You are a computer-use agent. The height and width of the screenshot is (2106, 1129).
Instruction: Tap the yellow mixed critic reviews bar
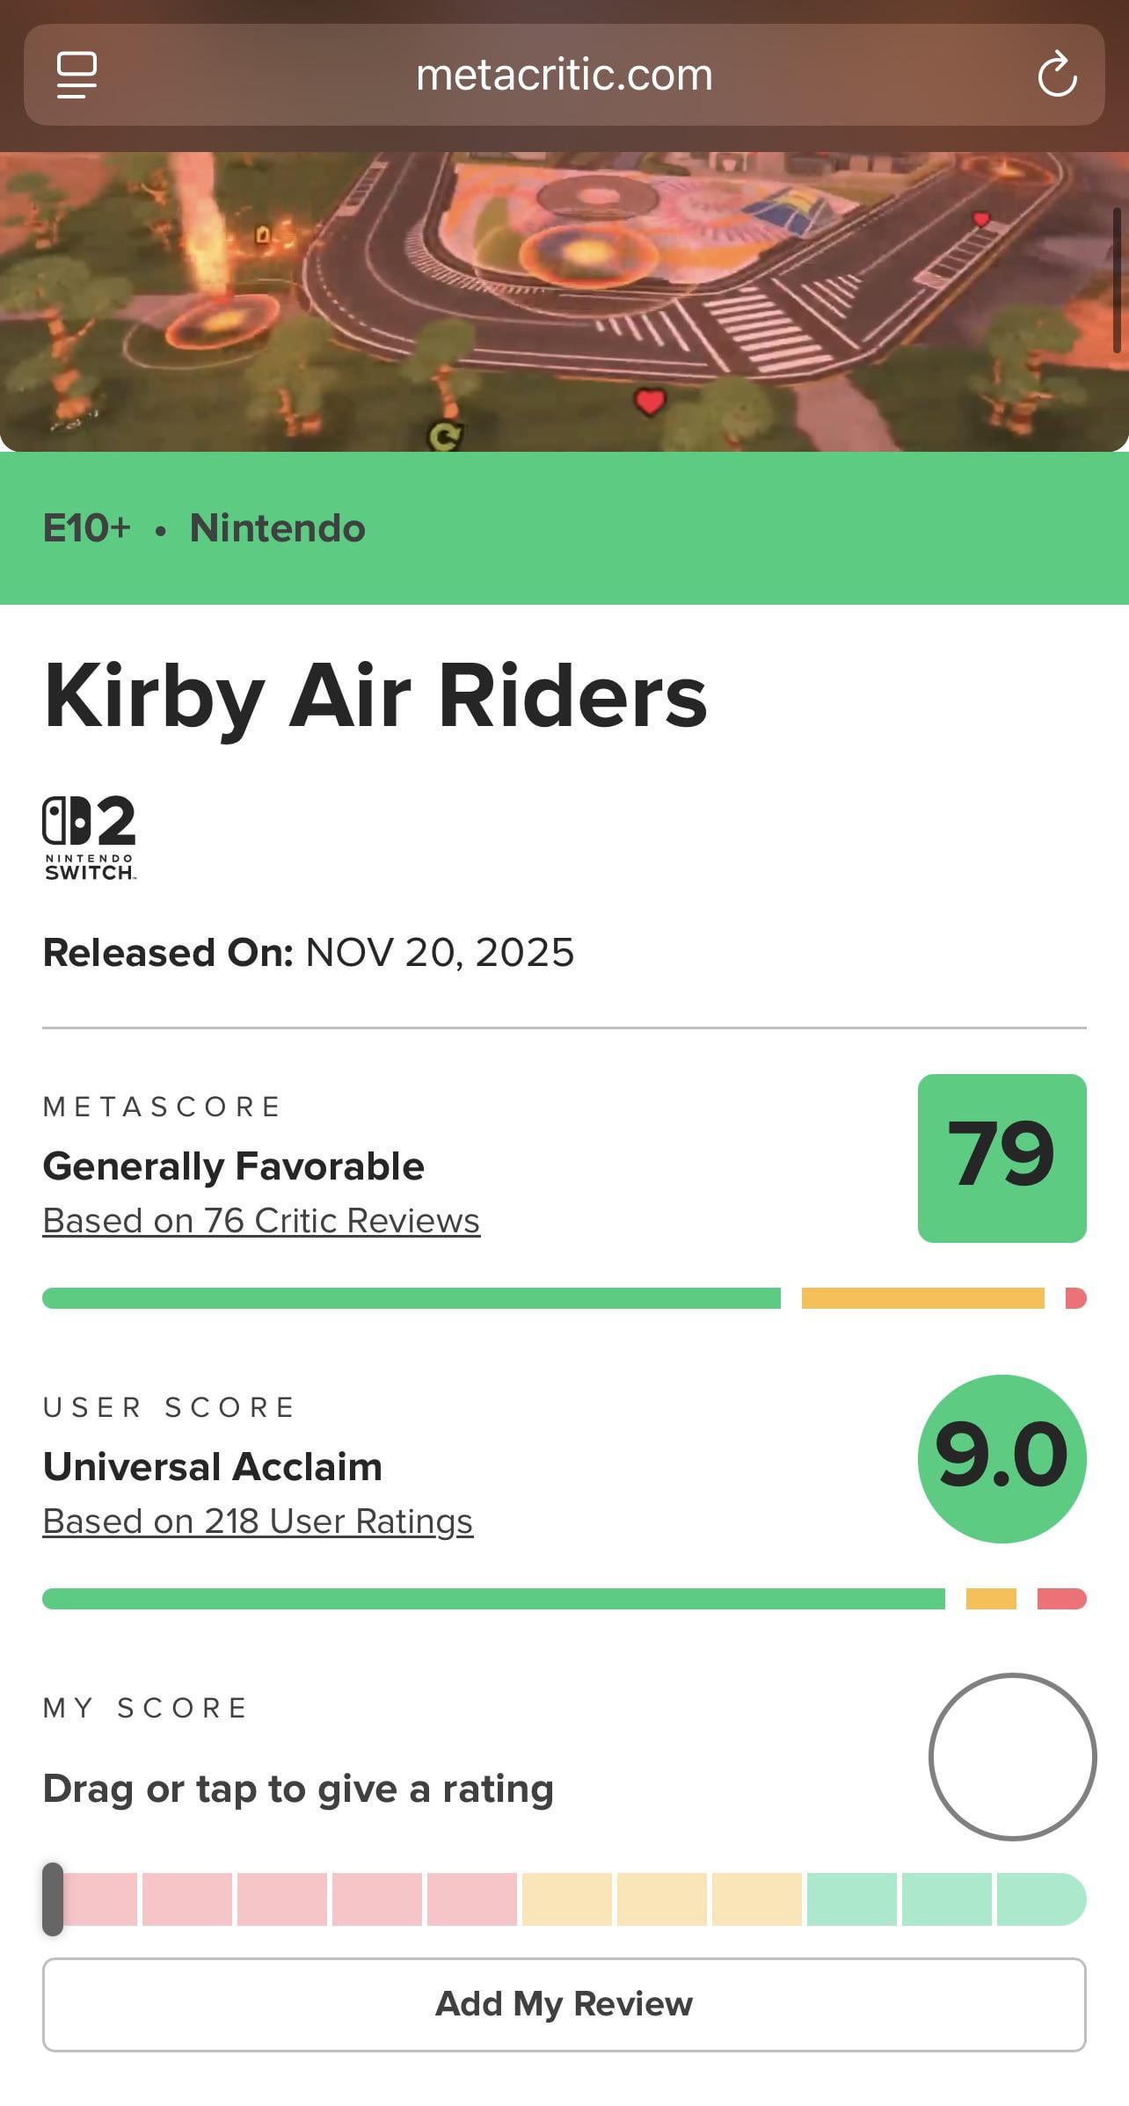tap(923, 1298)
